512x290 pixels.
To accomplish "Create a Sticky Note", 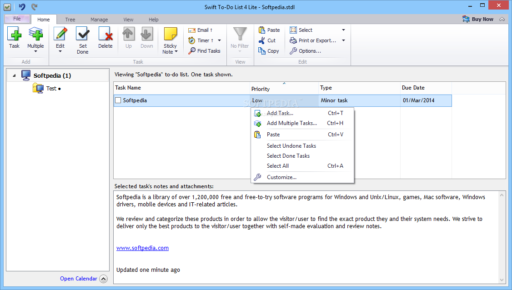I will coord(170,35).
